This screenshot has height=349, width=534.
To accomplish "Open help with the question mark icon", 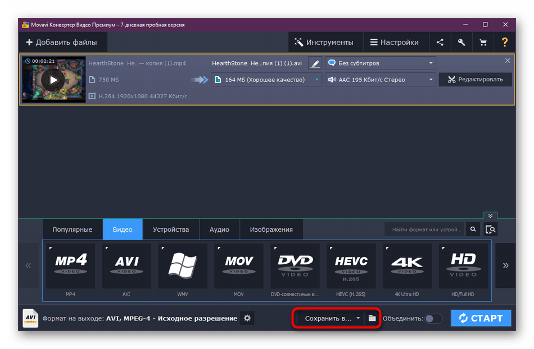I will [x=505, y=42].
